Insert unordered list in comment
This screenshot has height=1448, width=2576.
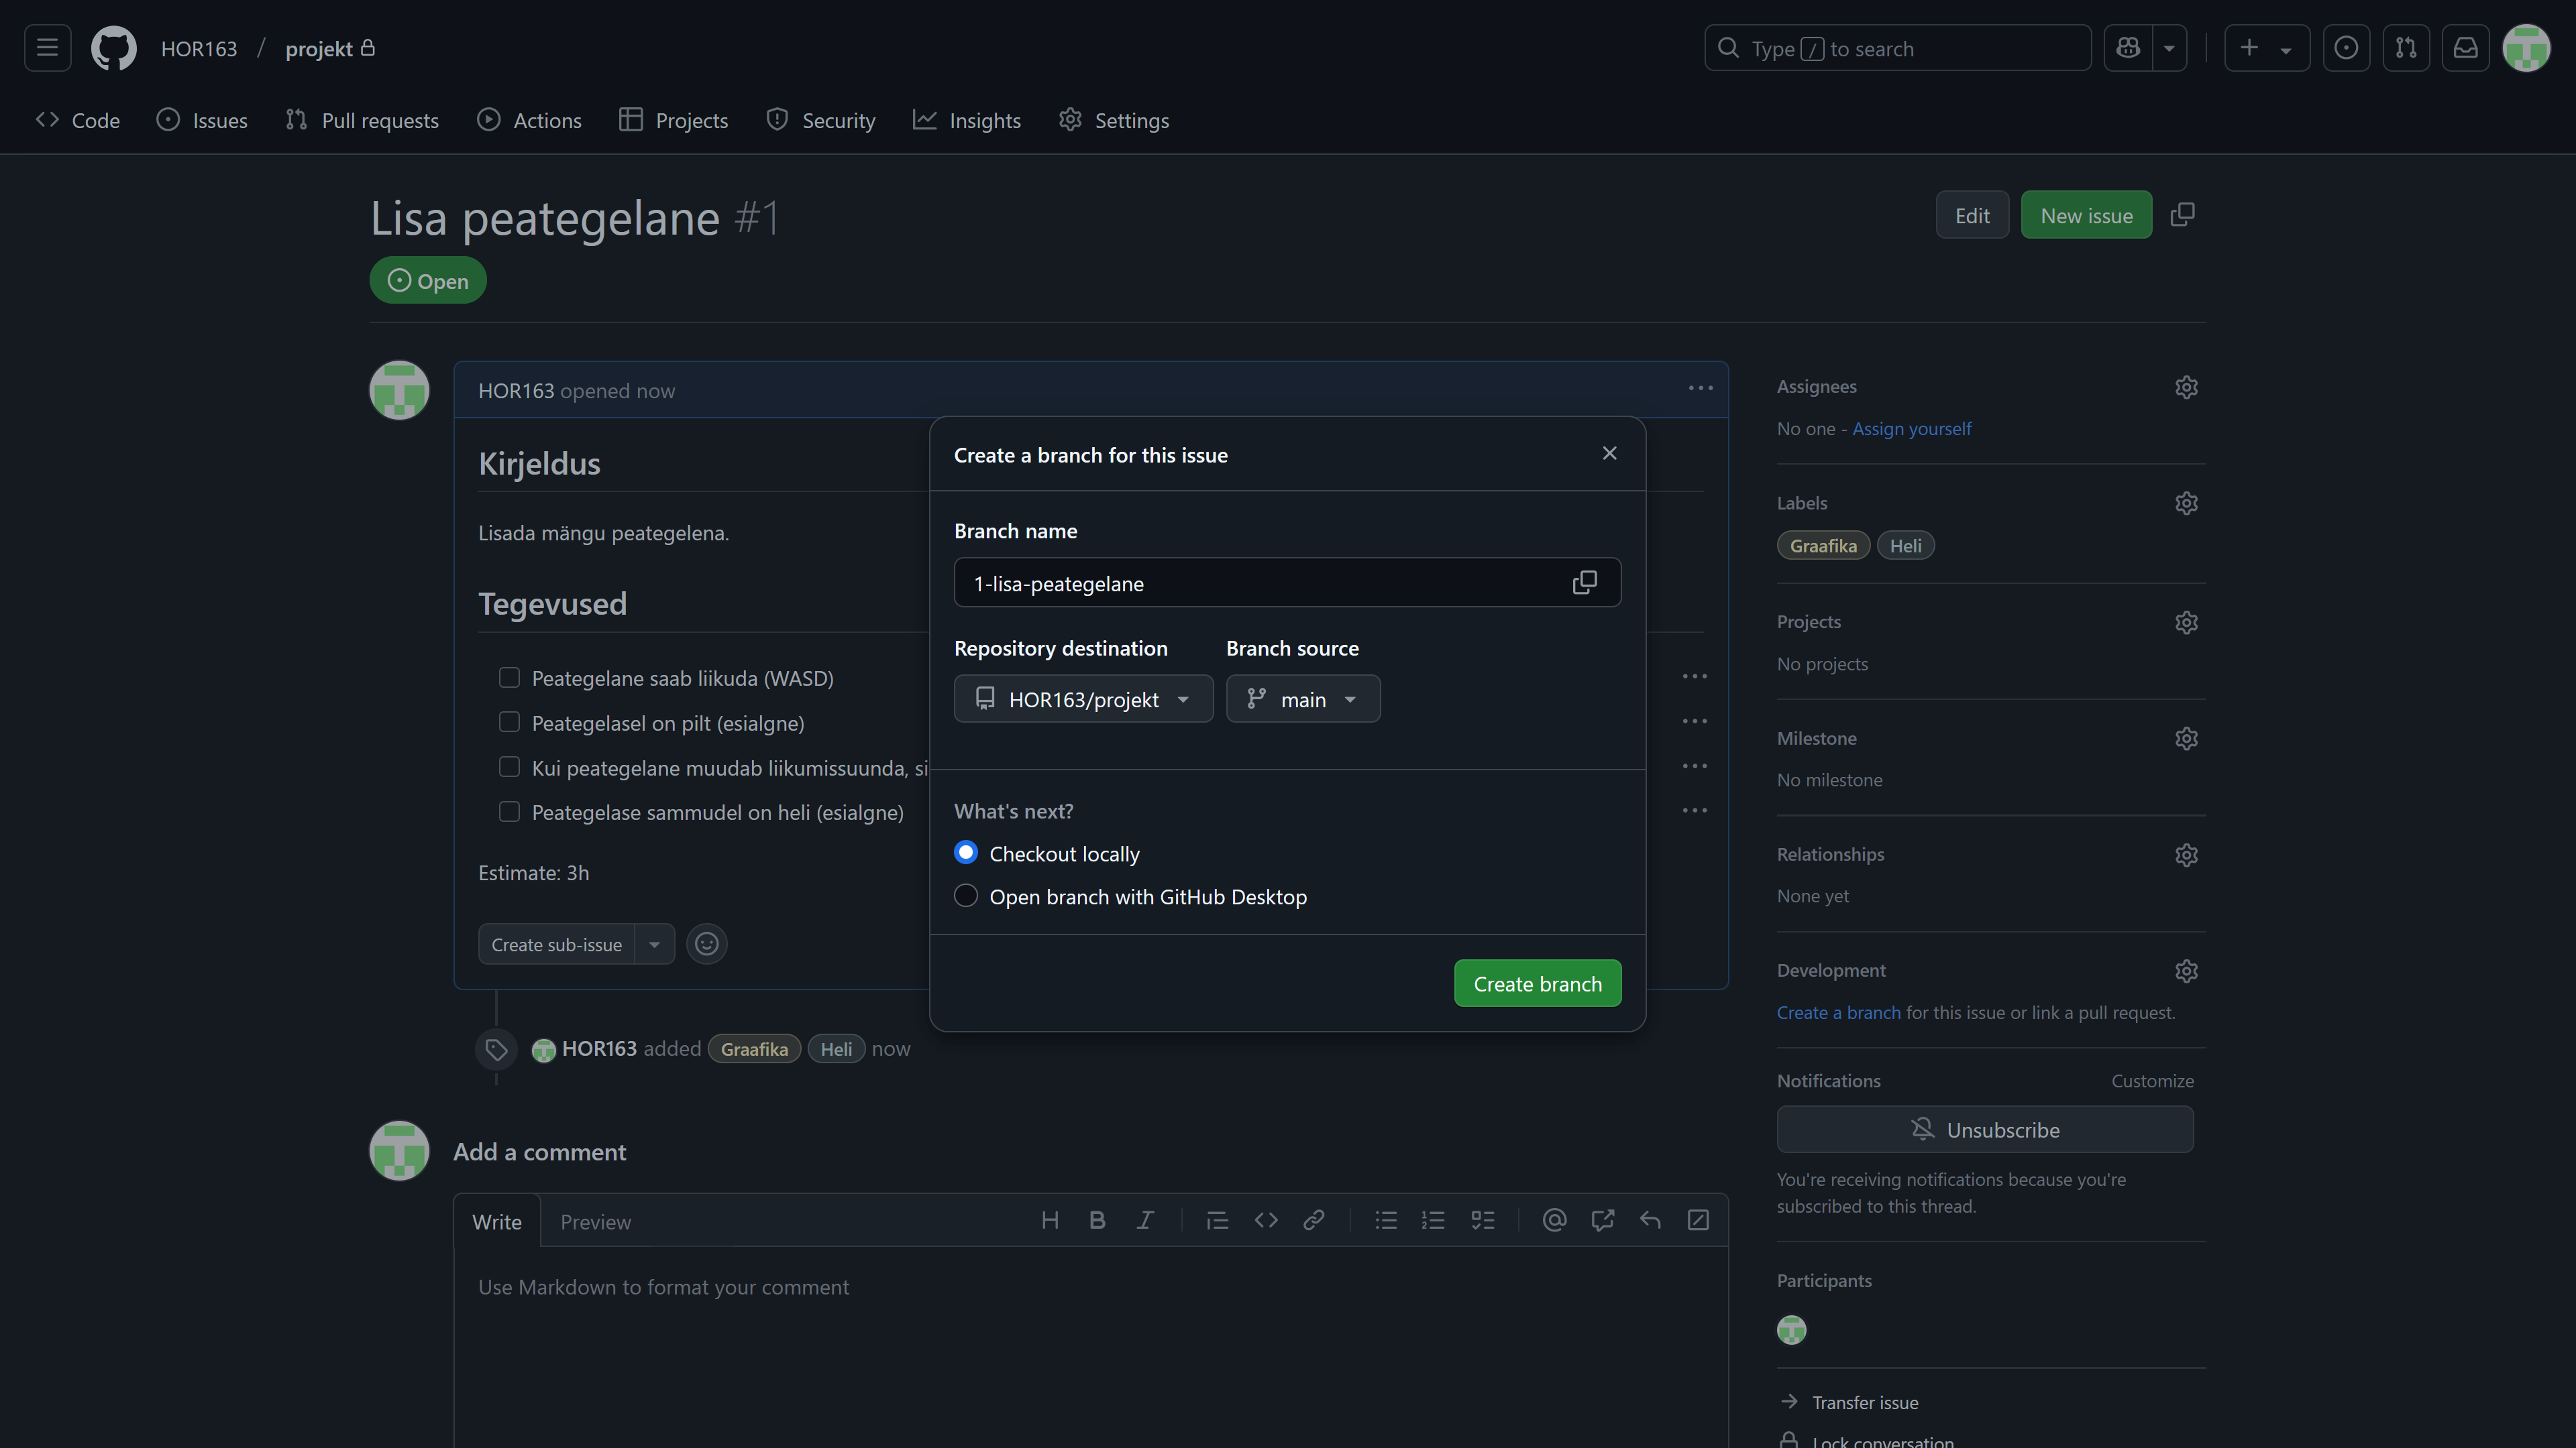(x=1386, y=1220)
